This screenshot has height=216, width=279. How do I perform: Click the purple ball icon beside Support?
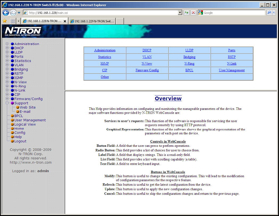point(12,103)
